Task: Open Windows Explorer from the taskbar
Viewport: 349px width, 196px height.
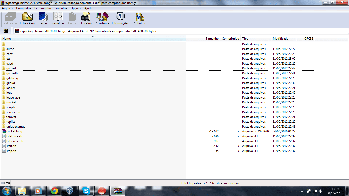Action: [x=22, y=191]
